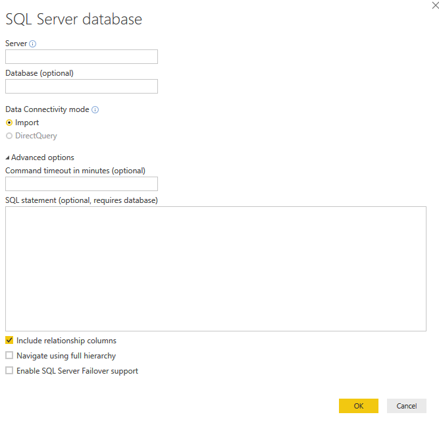Click the Cancel button
The image size is (439, 425).
[407, 406]
